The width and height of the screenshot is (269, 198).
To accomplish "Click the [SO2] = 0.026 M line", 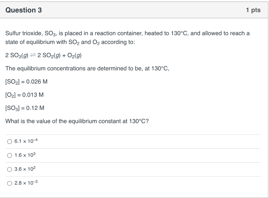I will tap(27, 82).
